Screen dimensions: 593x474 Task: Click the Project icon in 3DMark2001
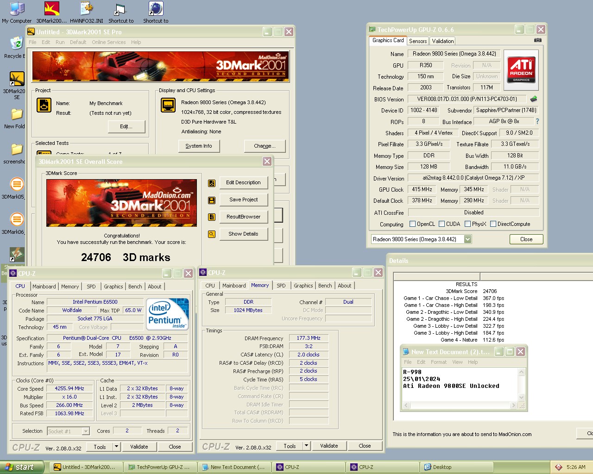[44, 106]
